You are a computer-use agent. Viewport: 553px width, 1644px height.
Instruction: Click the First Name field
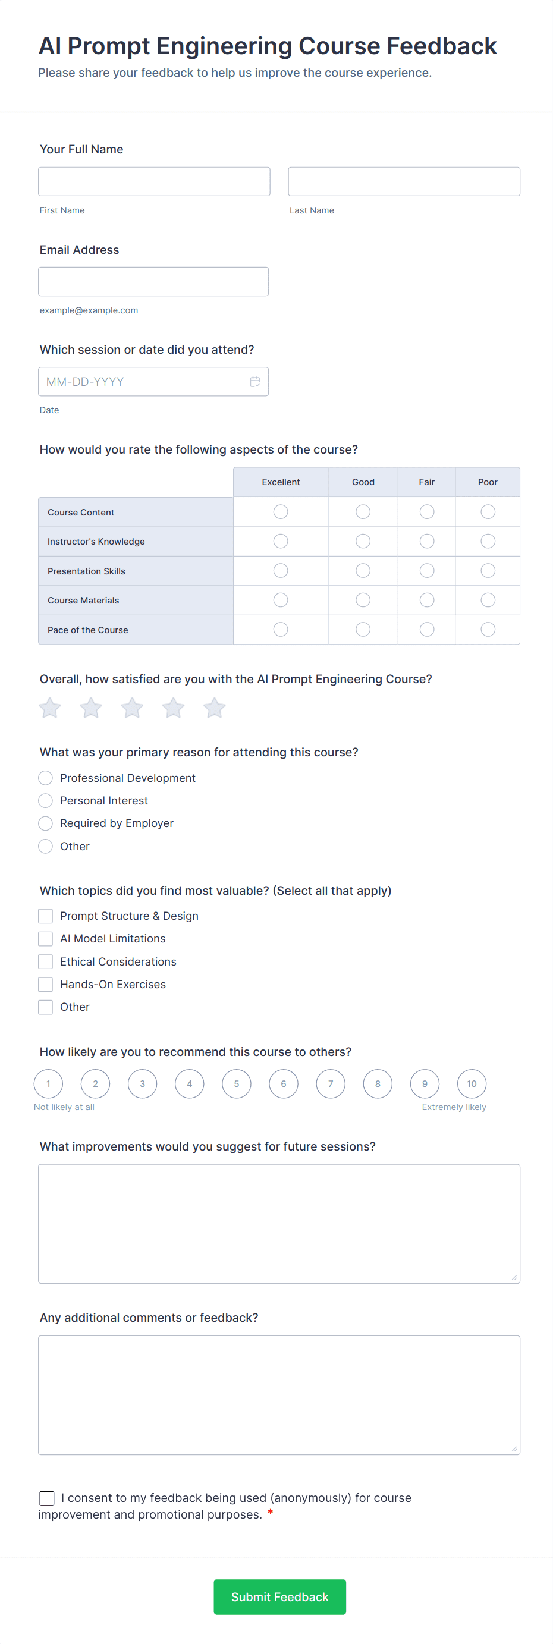coord(153,181)
